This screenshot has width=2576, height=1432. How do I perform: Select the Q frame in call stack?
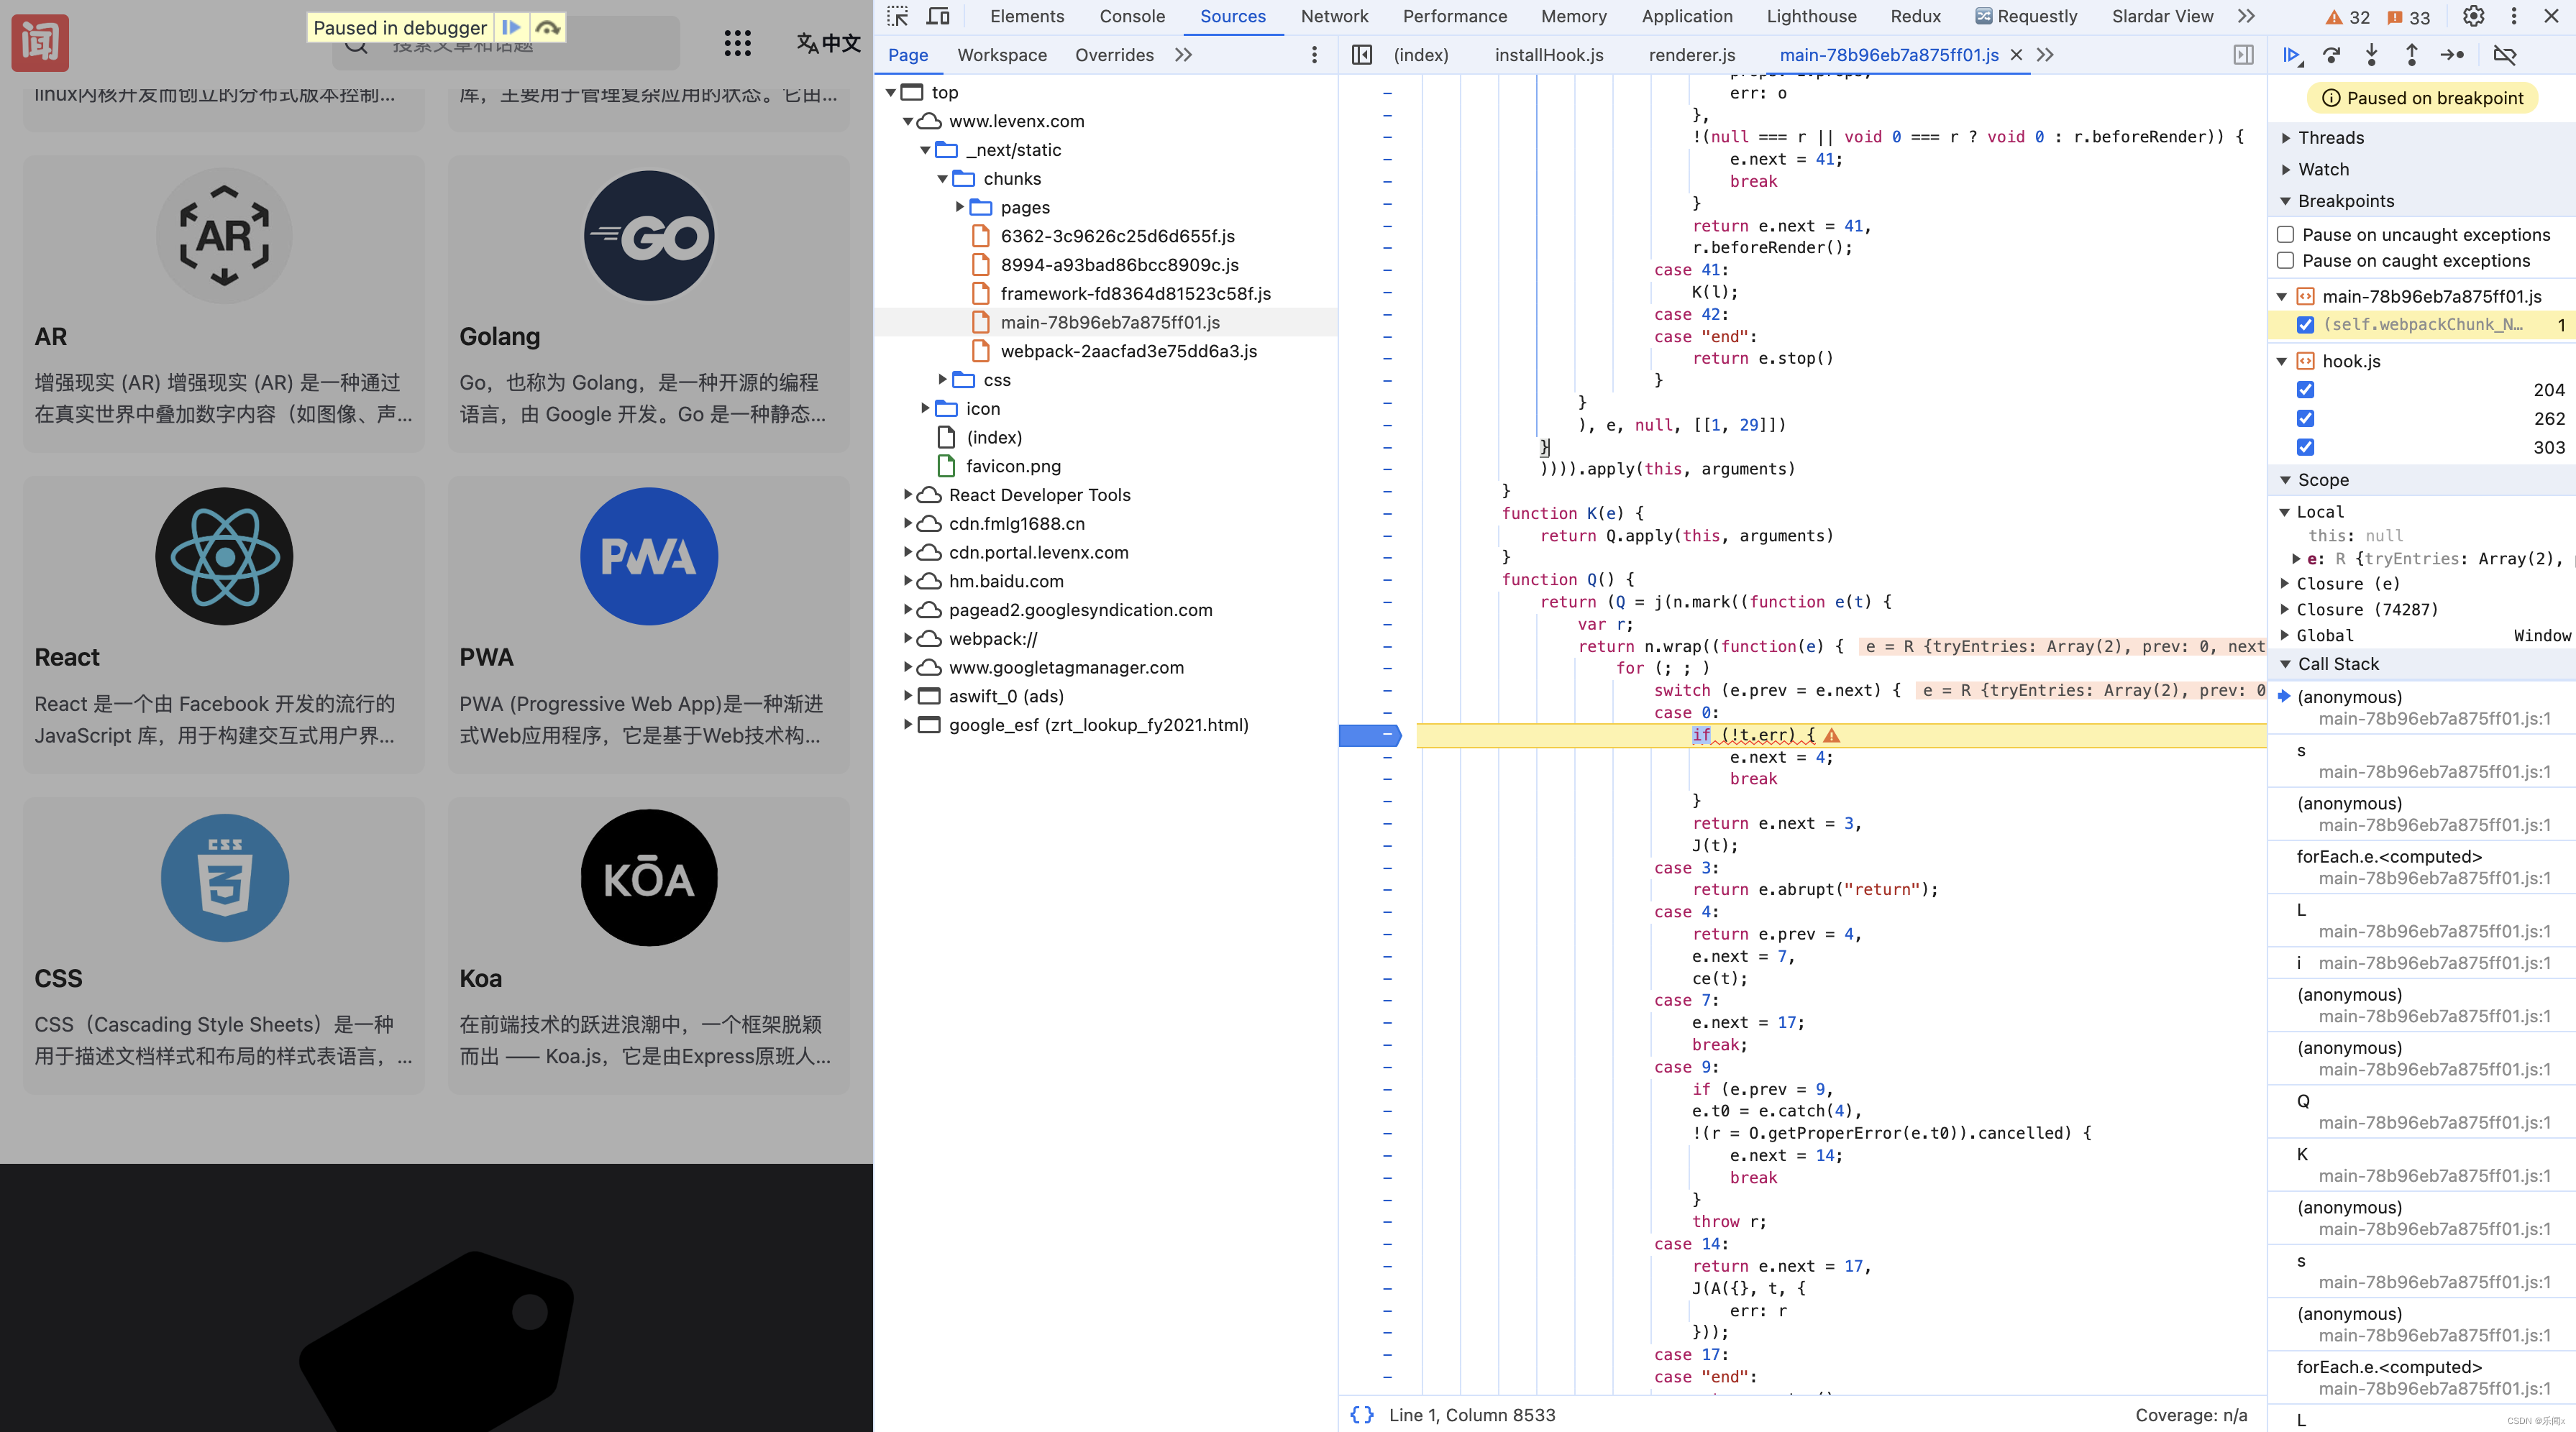(x=2422, y=1111)
